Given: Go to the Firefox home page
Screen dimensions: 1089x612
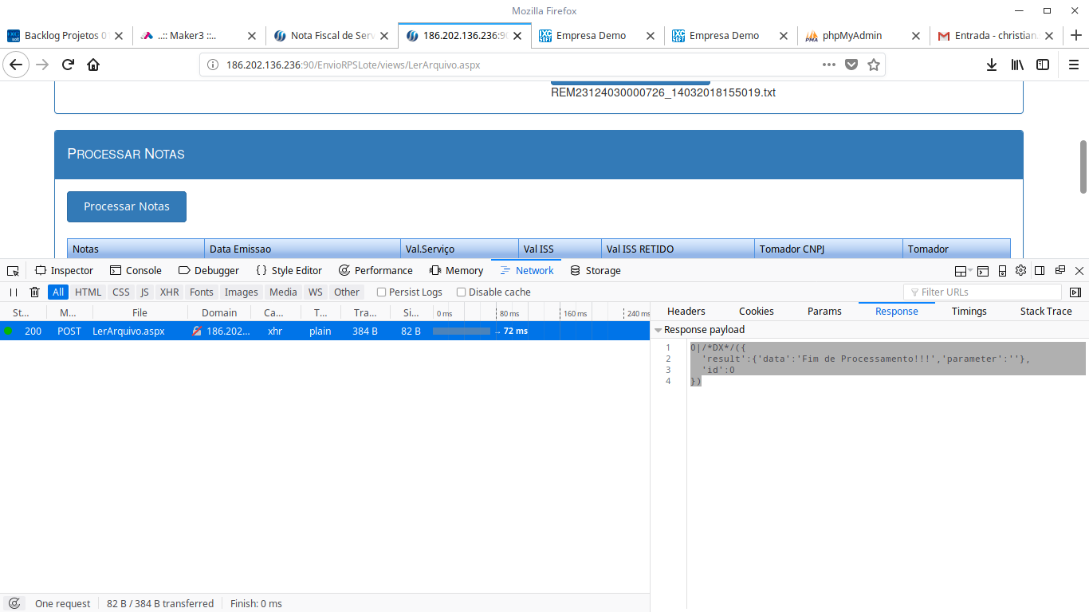Looking at the screenshot, I should (x=93, y=65).
